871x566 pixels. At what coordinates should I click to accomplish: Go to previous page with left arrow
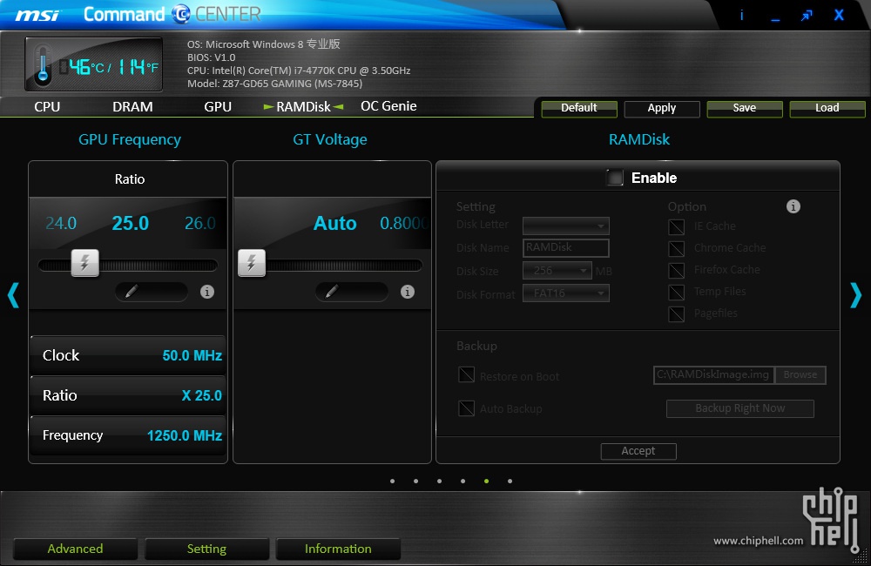[x=13, y=295]
